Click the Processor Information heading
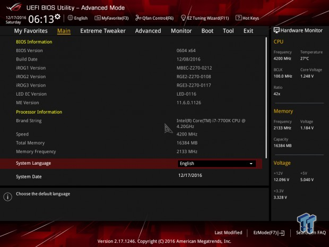This screenshot has height=247, width=329. click(39, 112)
